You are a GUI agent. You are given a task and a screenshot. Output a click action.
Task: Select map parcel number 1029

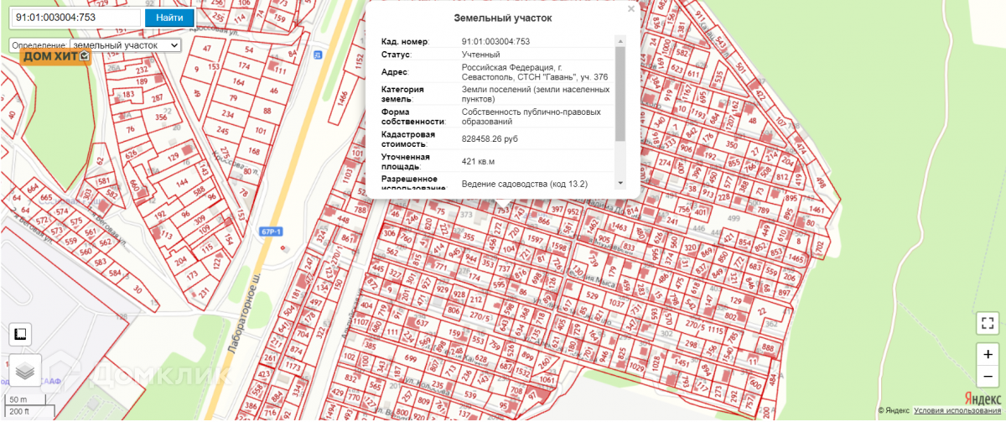pyautogui.click(x=635, y=368)
